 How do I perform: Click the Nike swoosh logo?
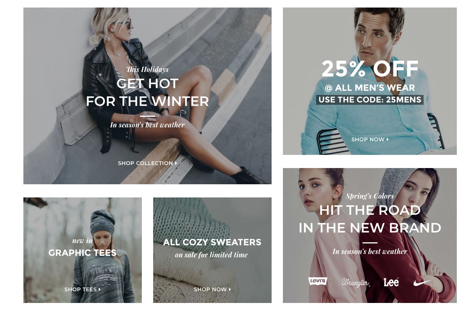click(422, 282)
